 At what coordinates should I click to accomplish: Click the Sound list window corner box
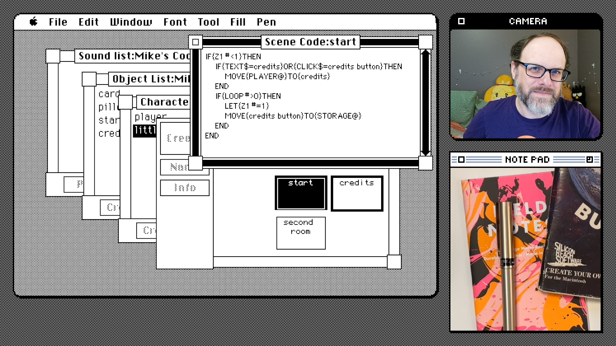tap(53, 56)
